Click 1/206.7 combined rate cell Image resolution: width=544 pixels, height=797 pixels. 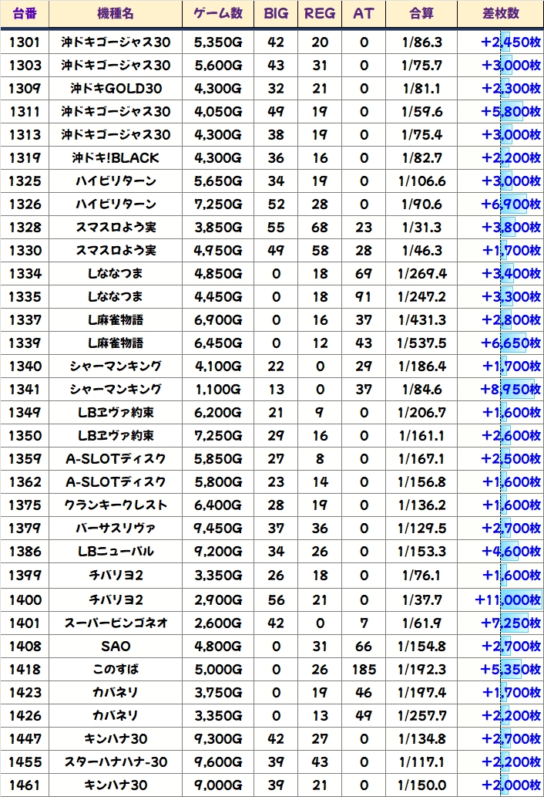point(421,413)
